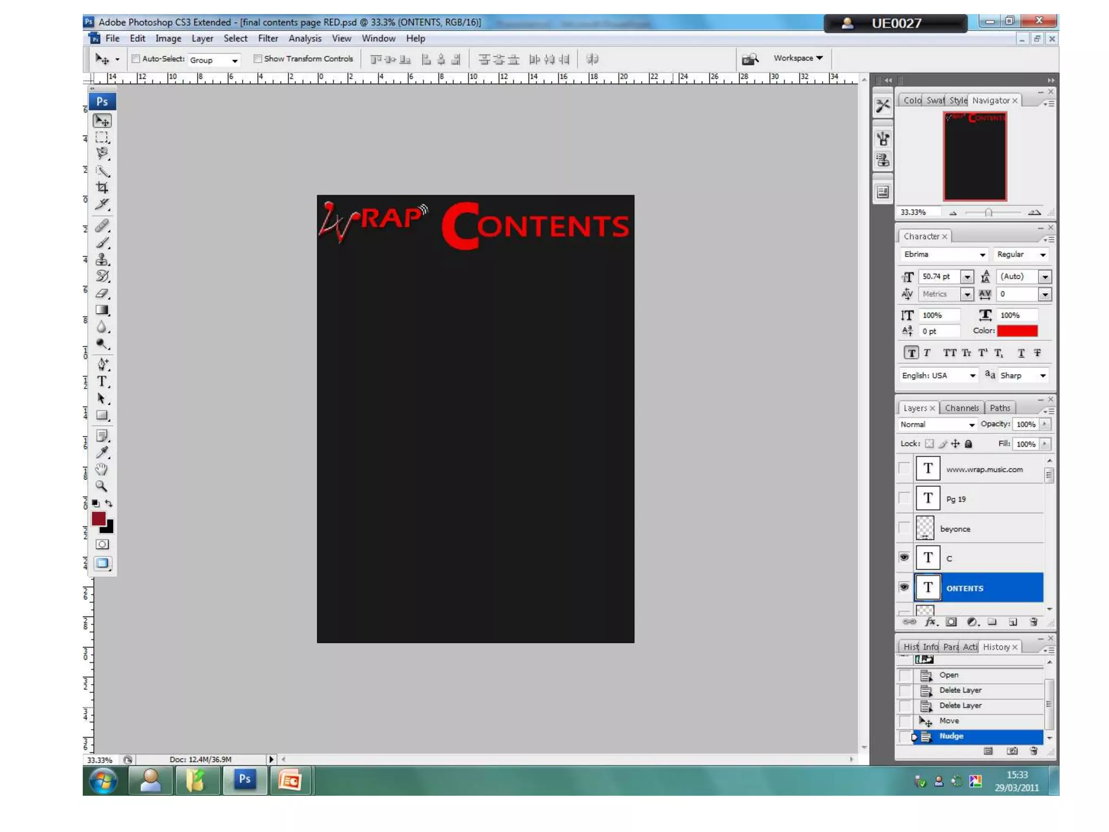Show the Pg 19 layer
The width and height of the screenshot is (1109, 832).
pyautogui.click(x=904, y=498)
